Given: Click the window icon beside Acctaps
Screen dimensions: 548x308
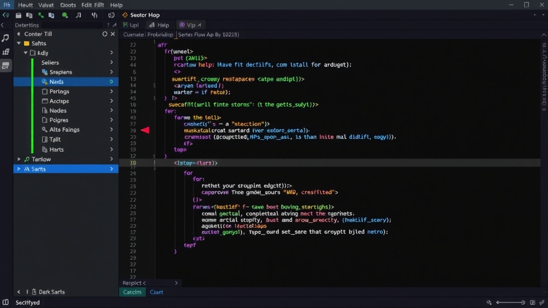Looking at the screenshot, I should (46, 101).
